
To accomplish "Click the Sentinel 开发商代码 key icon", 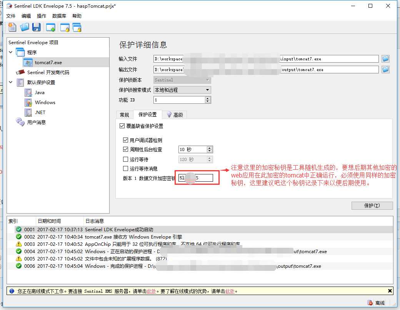I will click(x=20, y=72).
